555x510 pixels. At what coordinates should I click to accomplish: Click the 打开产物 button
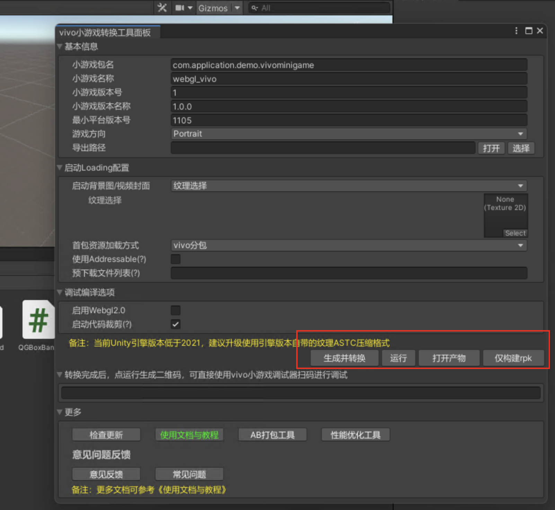pyautogui.click(x=449, y=358)
